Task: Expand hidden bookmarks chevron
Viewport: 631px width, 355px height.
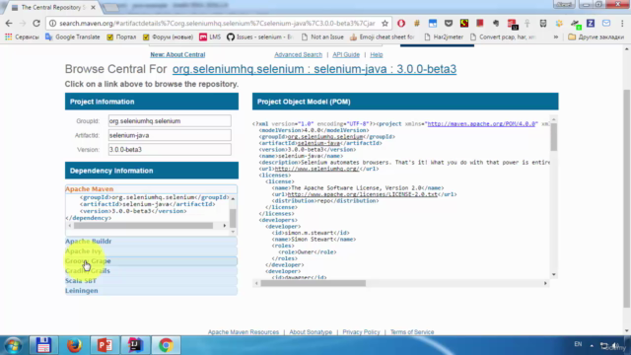Action: coord(556,37)
